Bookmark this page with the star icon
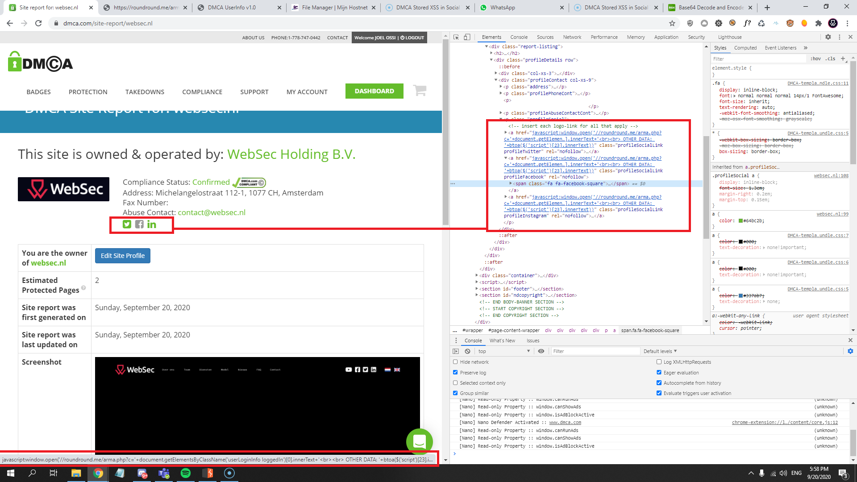The width and height of the screenshot is (857, 482). (x=672, y=23)
